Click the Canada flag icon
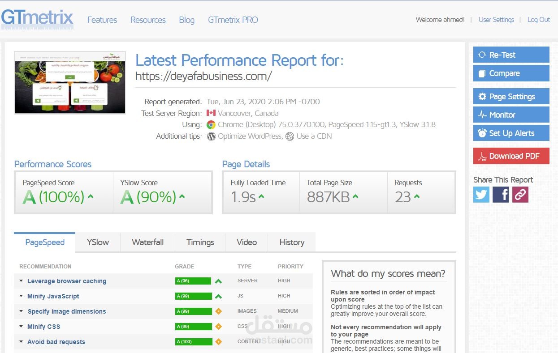 click(x=211, y=113)
